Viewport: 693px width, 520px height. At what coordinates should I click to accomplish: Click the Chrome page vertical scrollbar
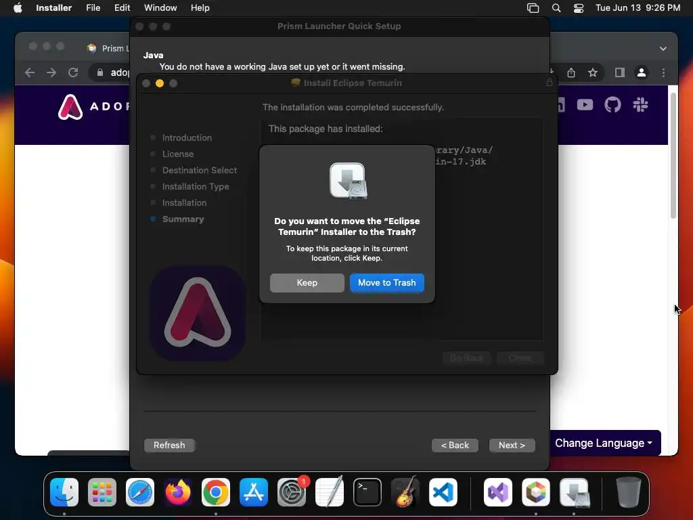coord(673,156)
